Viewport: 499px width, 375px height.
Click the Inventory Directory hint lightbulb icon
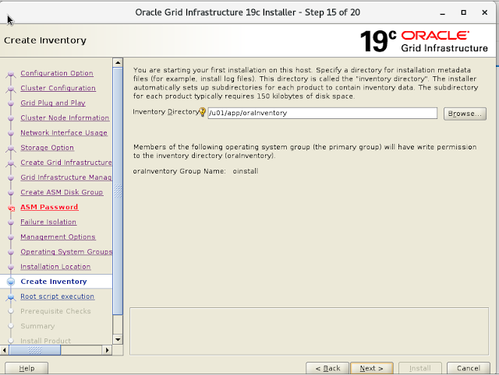pyautogui.click(x=202, y=112)
